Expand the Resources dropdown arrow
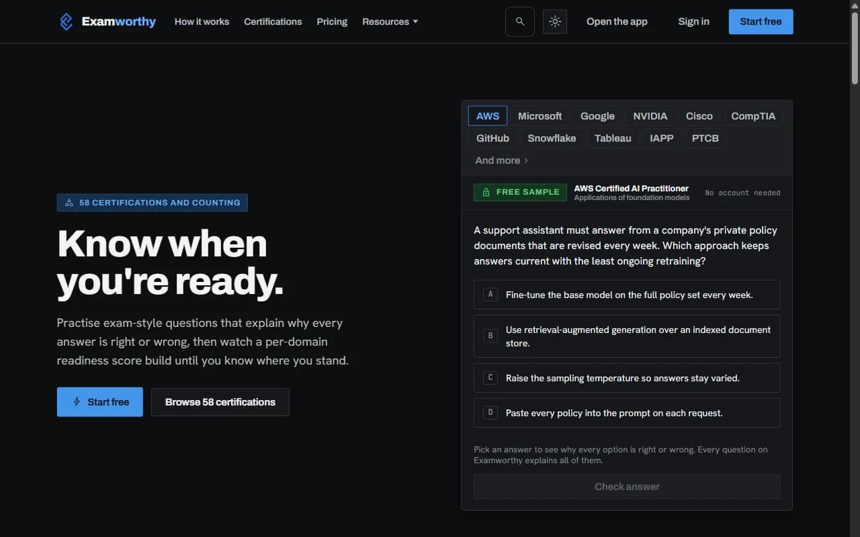The width and height of the screenshot is (860, 537). [415, 21]
